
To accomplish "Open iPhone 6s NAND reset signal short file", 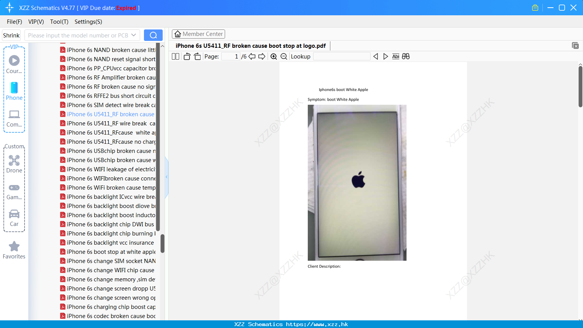I will click(x=108, y=59).
